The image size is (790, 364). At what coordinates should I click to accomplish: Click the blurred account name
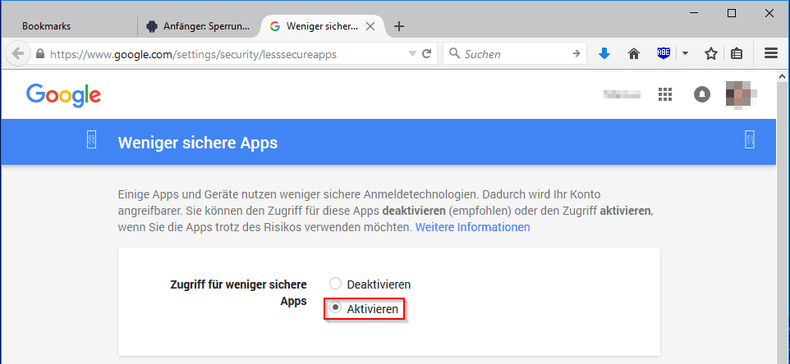622,94
